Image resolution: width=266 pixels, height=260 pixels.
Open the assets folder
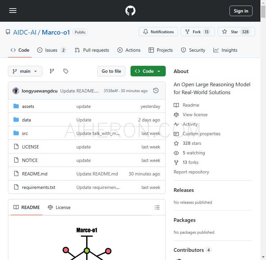click(28, 106)
